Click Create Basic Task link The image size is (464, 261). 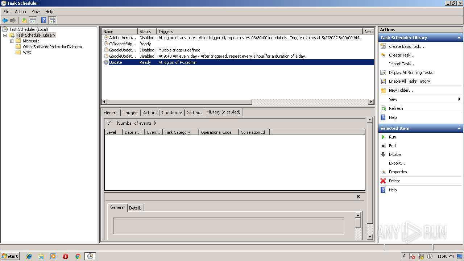coord(406,46)
